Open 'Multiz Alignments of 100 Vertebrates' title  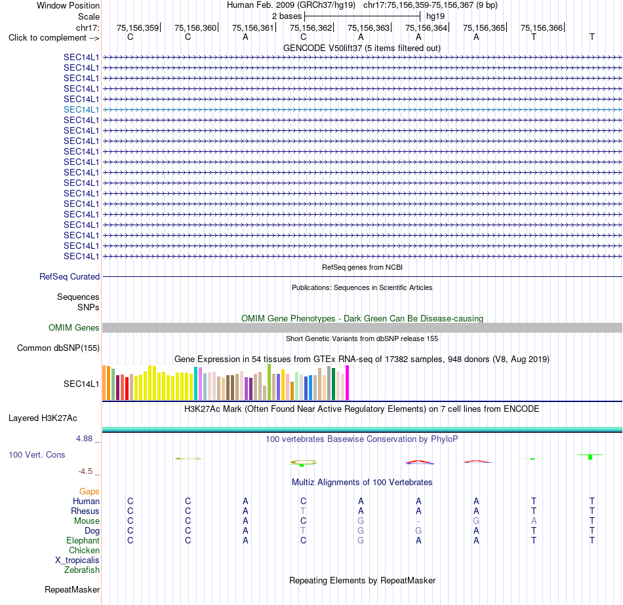tap(362, 483)
